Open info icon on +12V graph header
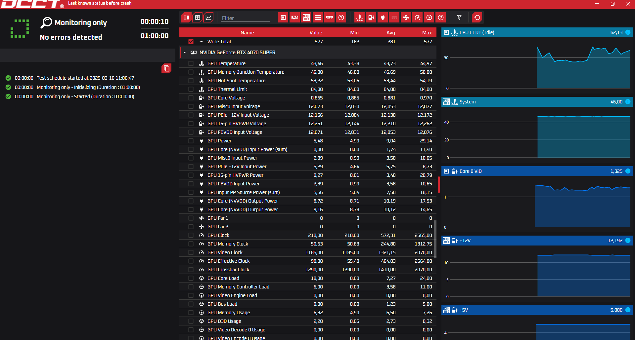 point(628,241)
